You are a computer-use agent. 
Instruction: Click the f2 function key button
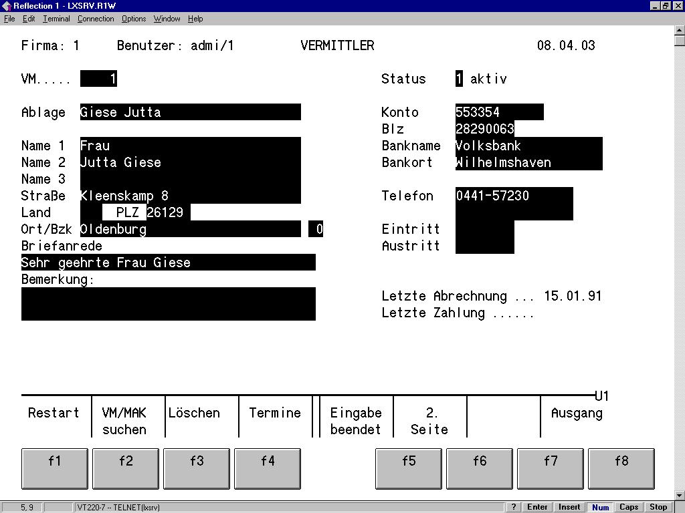click(126, 468)
